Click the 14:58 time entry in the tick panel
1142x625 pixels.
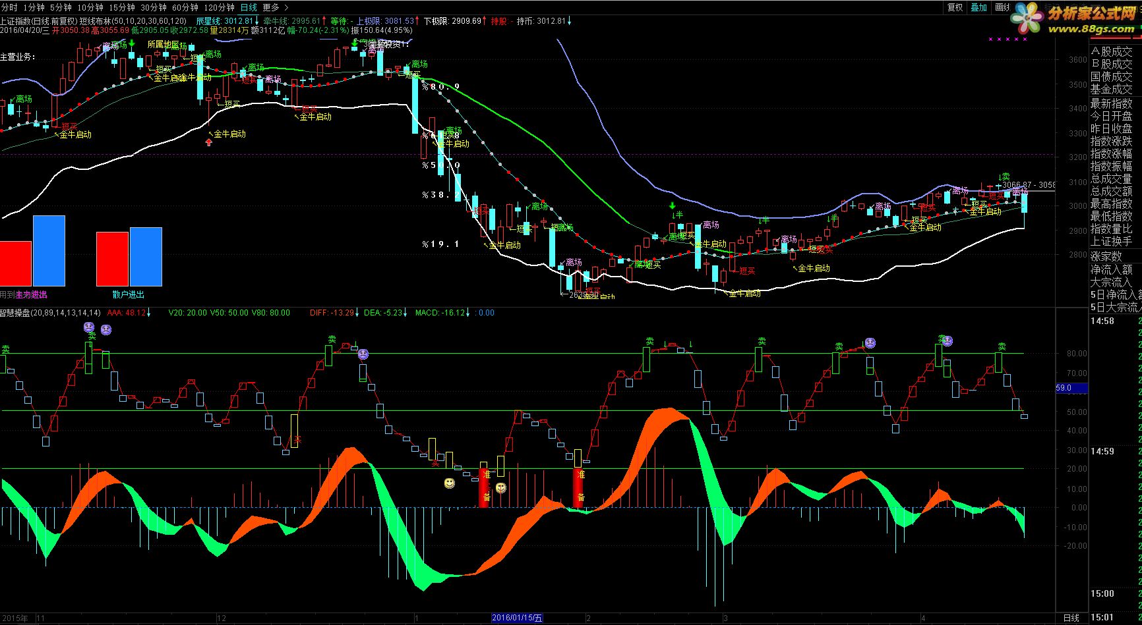click(1102, 321)
